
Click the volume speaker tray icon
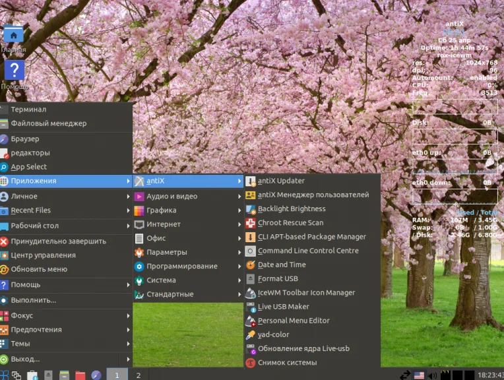pos(433,375)
